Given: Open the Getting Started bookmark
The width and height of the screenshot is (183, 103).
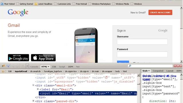Looking at the screenshot, I should 25,4.
